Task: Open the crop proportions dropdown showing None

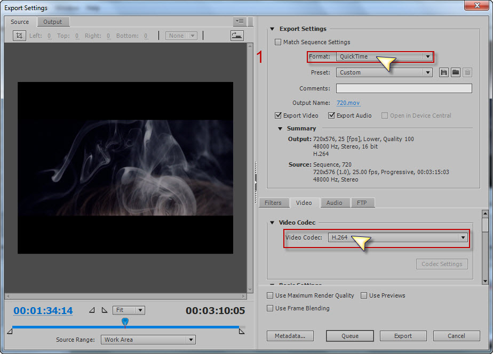Action: coord(181,36)
